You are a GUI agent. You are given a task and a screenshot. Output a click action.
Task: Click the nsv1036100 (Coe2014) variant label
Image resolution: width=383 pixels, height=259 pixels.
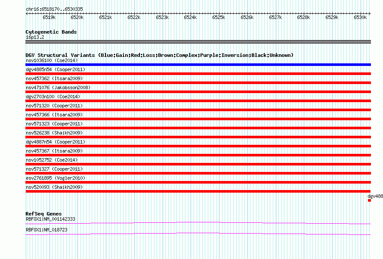pyautogui.click(x=52, y=60)
